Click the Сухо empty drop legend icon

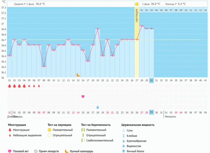tap(124, 131)
